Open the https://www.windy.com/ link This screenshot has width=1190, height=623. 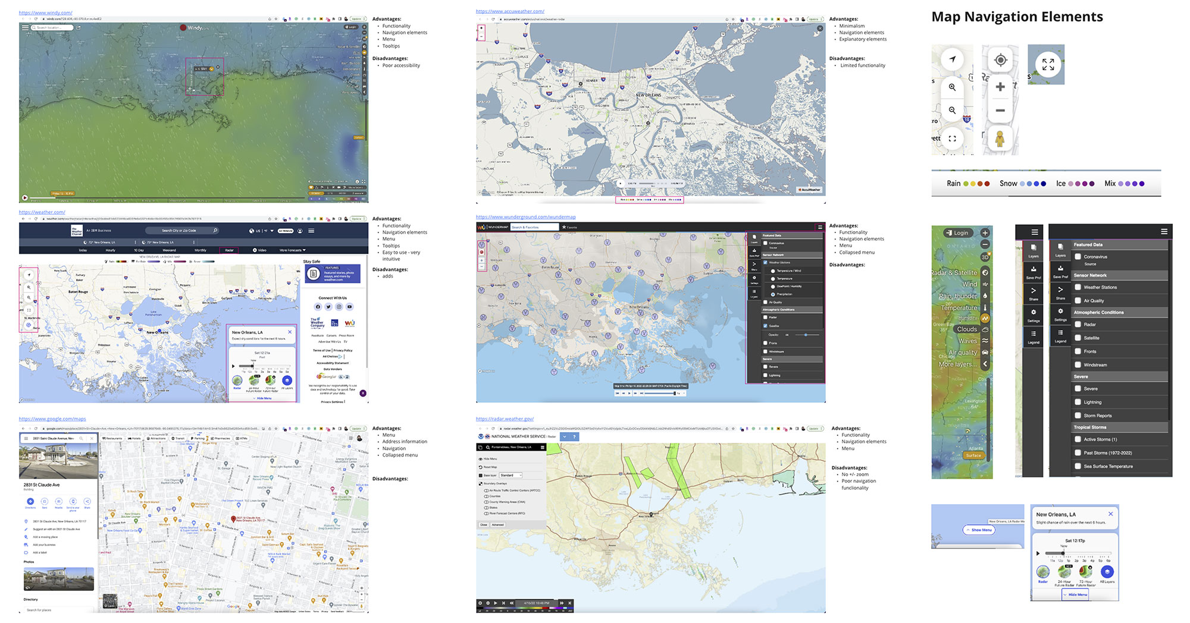(45, 12)
